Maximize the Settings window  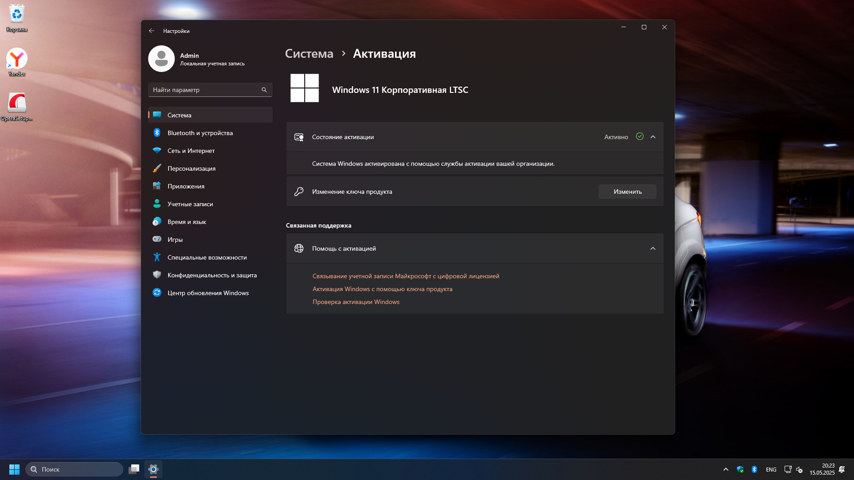[644, 27]
